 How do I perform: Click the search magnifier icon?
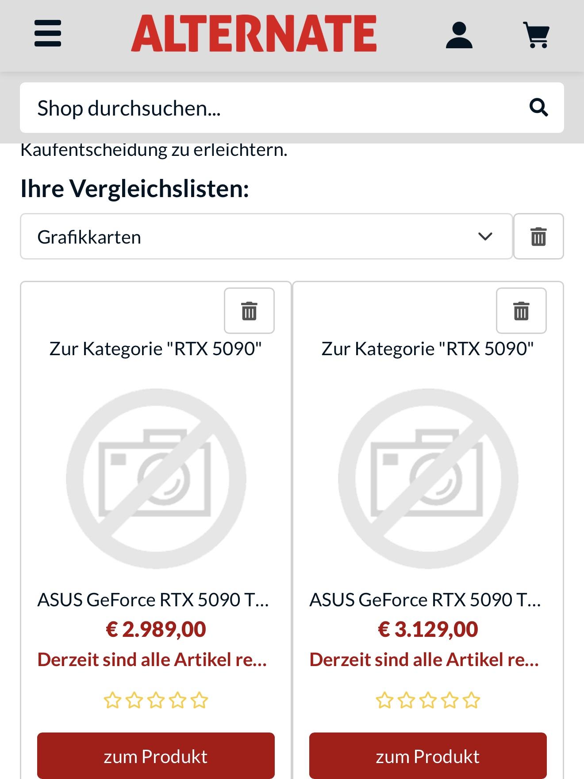coord(538,108)
